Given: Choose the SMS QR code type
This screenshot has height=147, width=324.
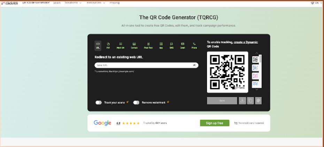Looking at the screenshot, I should (171, 46).
